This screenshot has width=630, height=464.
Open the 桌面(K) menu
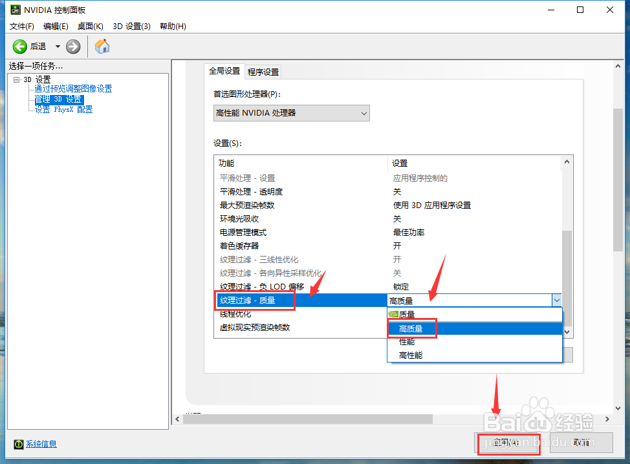pos(91,26)
